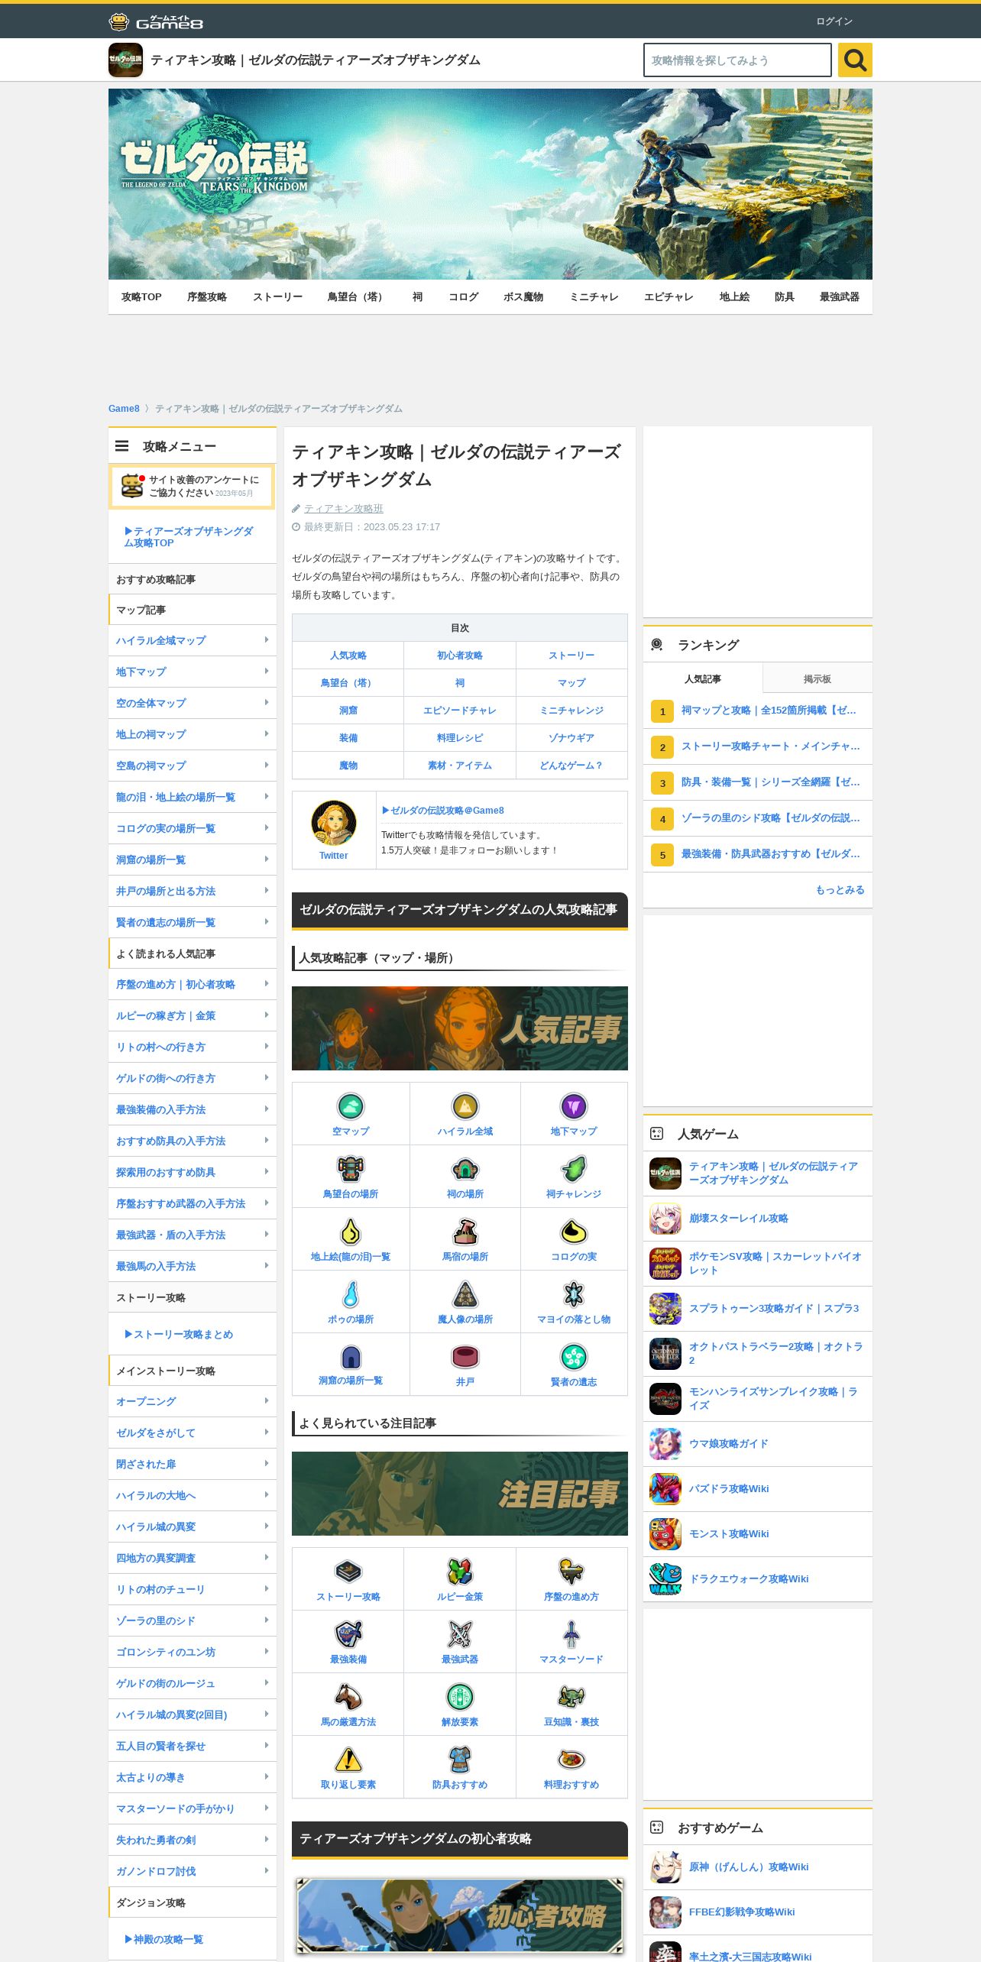Expand the 地下マップ sidebar arrow

266,671
